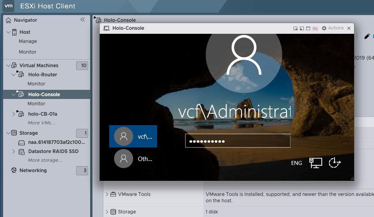Select Holo-Router virtual machine
374x217 pixels.
point(42,75)
